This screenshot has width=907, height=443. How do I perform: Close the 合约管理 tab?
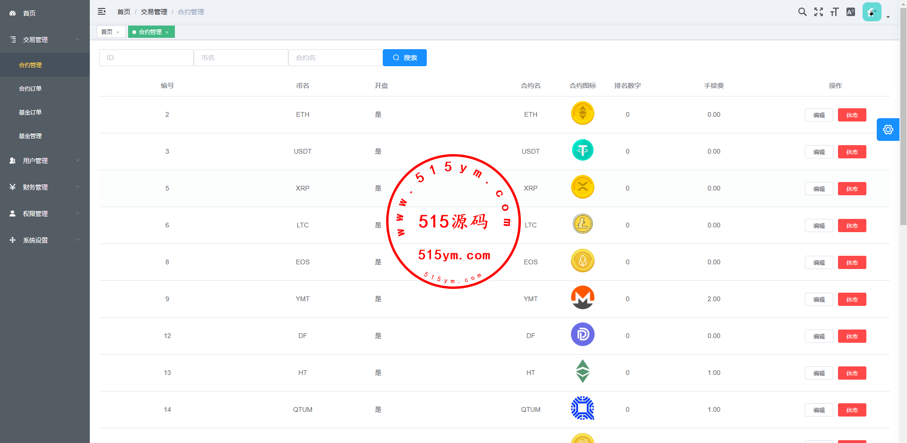167,32
